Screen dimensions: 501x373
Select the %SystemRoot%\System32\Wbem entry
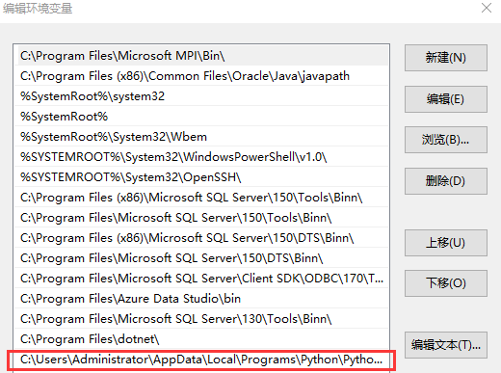(x=201, y=137)
